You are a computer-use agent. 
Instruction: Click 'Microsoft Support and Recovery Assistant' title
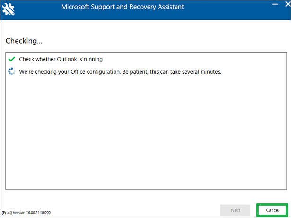tap(123, 7)
